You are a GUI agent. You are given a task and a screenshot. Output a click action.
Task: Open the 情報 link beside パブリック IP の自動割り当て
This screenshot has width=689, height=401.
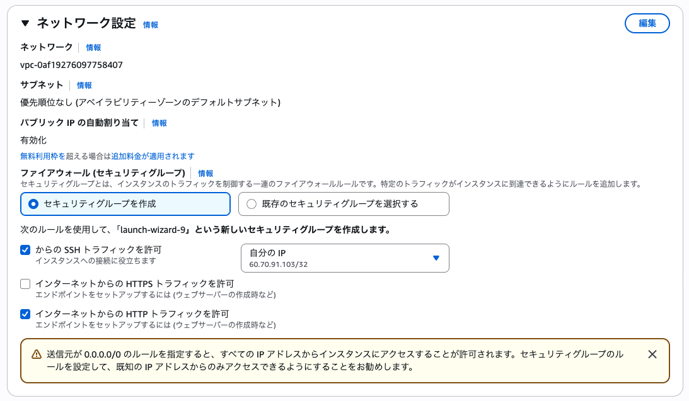pyautogui.click(x=158, y=123)
